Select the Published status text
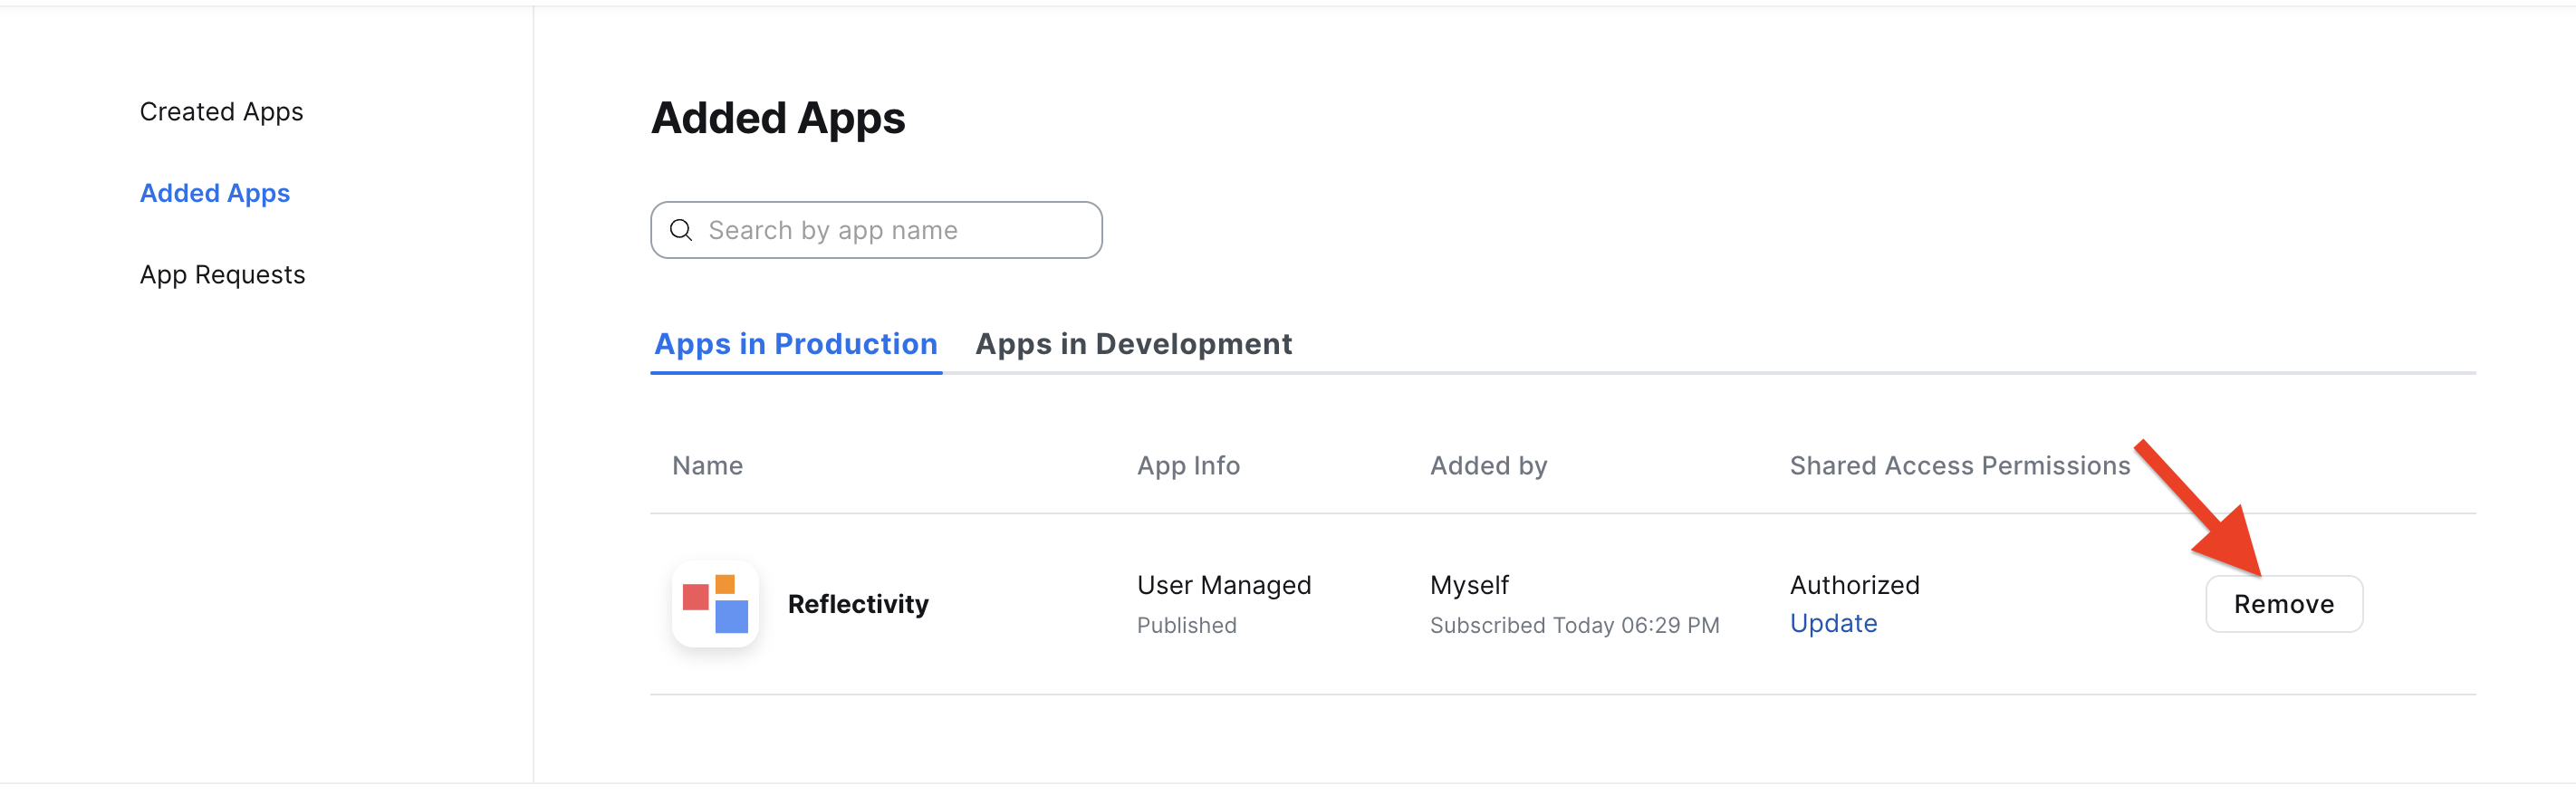Viewport: 2576px width, 795px height. pyautogui.click(x=1187, y=625)
